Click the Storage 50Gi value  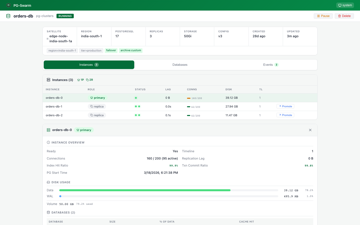(188, 36)
